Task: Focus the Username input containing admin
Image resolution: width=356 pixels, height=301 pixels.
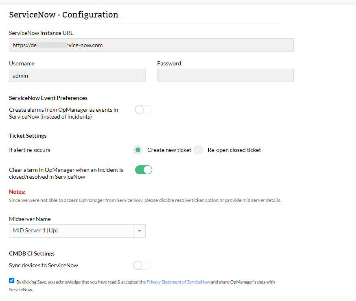Action: coord(77,76)
